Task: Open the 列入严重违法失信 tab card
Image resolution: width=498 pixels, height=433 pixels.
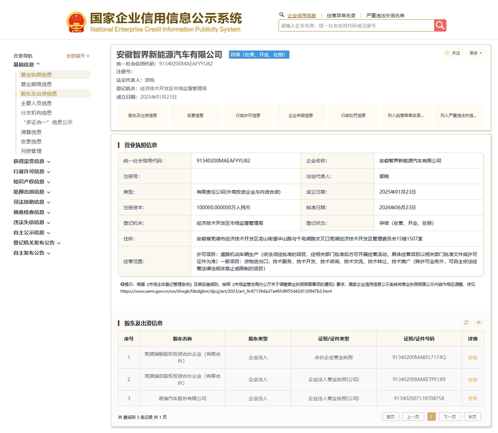Action: tap(458, 115)
